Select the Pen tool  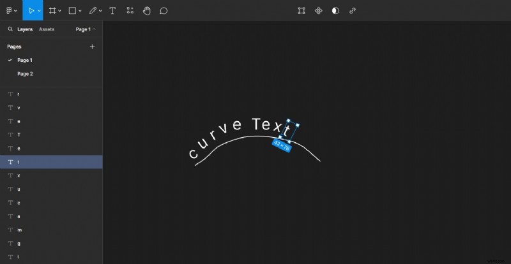pyautogui.click(x=93, y=11)
